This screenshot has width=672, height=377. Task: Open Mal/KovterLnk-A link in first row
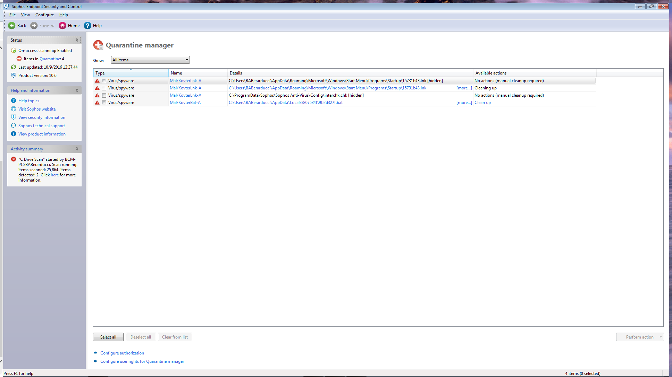[x=185, y=81]
